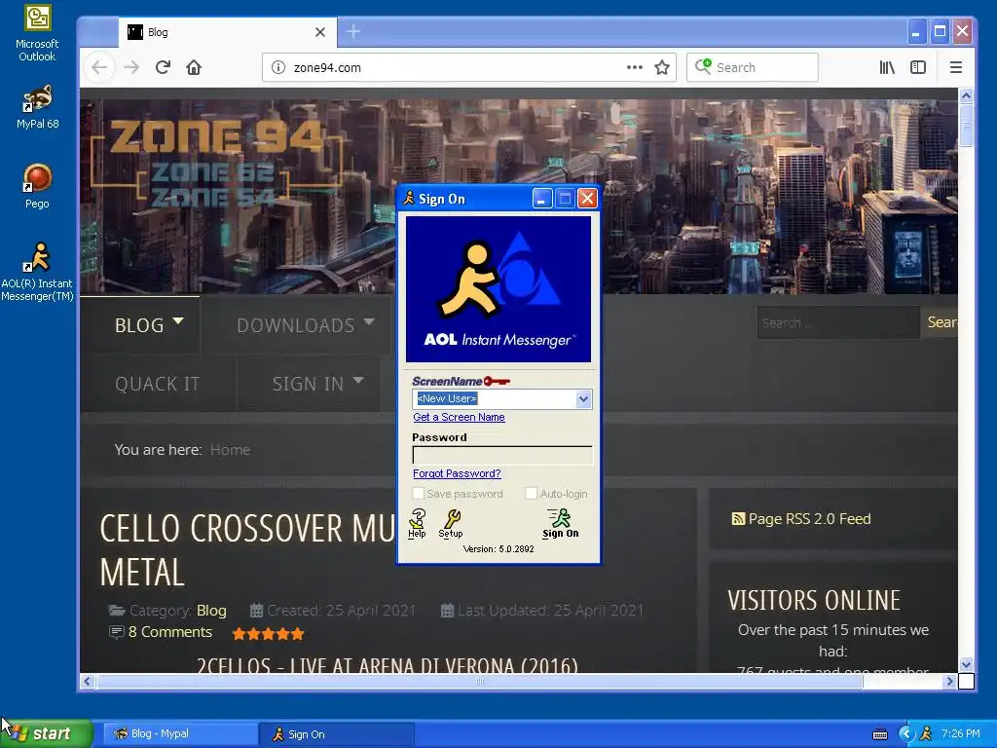Click the Created 25 April 2021 text
The image size is (997, 748).
(341, 611)
